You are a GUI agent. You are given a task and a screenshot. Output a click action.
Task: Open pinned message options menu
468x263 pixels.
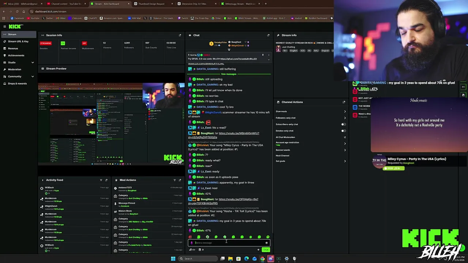268,55
